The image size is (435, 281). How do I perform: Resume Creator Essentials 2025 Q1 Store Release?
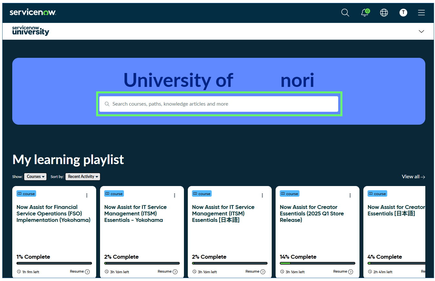343,272
